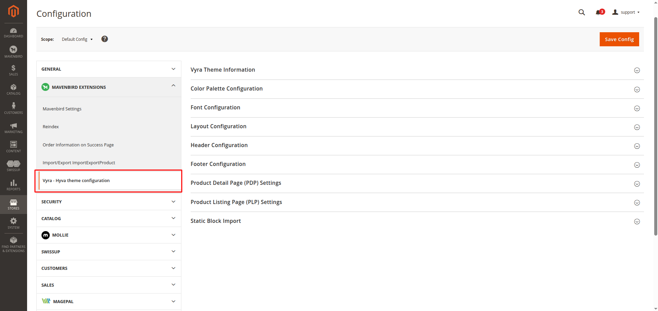The image size is (658, 311).
Task: Click the MagePal logo icon
Action: pyautogui.click(x=46, y=301)
